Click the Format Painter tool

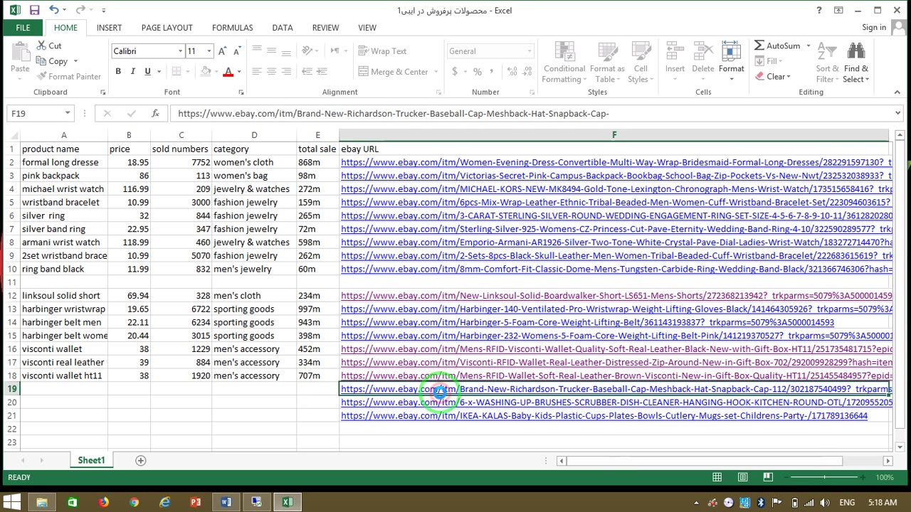click(69, 76)
